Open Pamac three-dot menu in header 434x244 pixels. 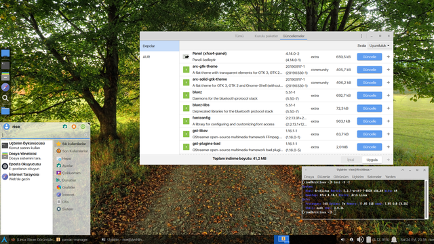coord(361,36)
